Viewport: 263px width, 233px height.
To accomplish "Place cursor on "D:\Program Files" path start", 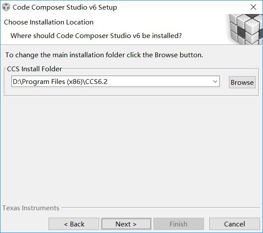I will 14,82.
